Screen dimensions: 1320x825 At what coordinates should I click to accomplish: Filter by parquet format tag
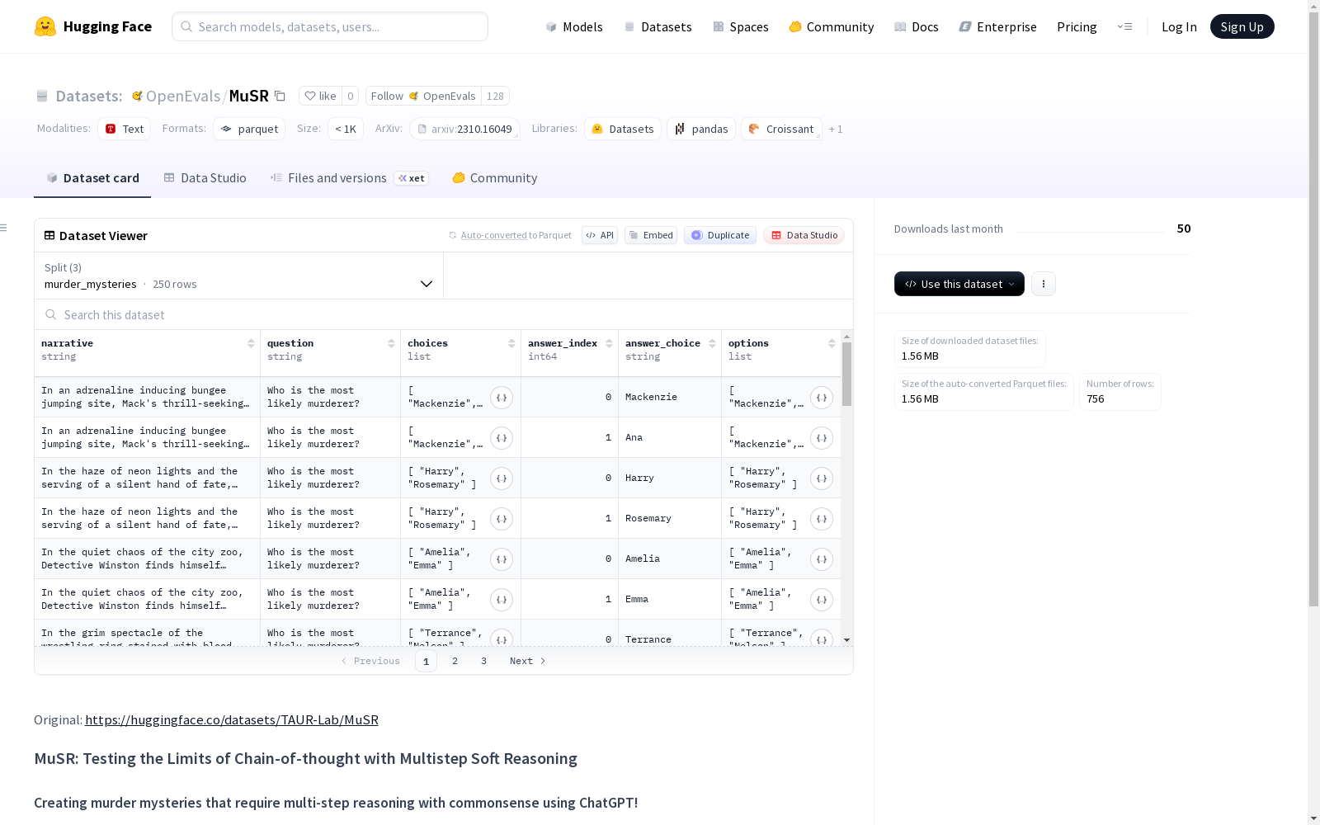tap(249, 129)
